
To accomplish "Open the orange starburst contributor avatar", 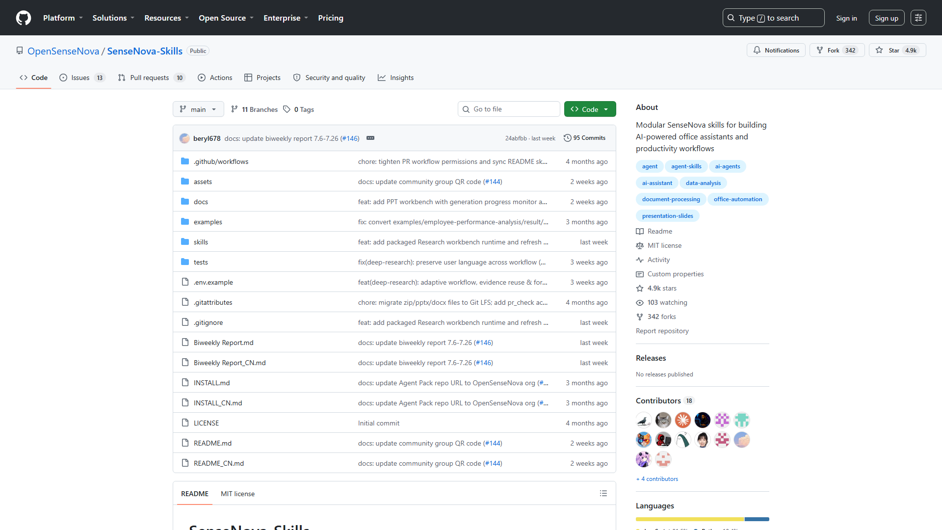I will [683, 420].
